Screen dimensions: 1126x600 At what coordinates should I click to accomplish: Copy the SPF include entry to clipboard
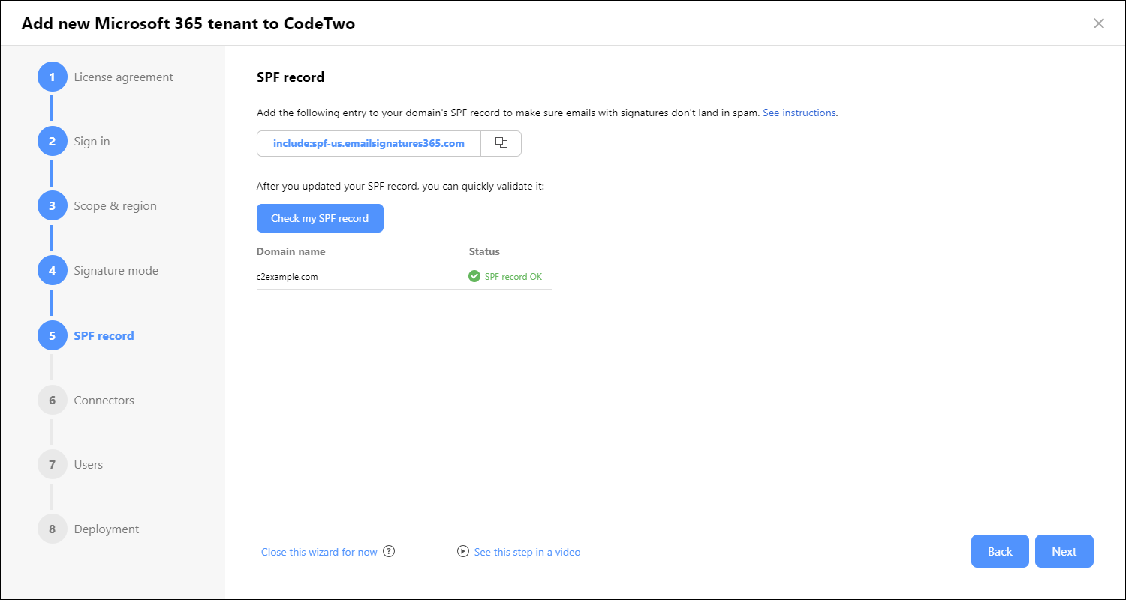click(501, 143)
